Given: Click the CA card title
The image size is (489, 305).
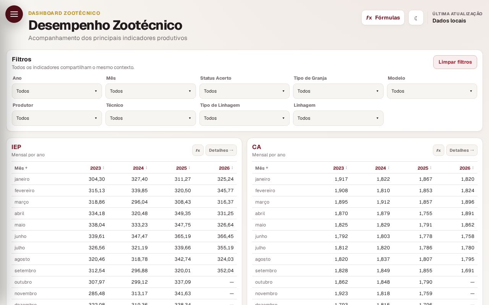Looking at the screenshot, I should (257, 147).
